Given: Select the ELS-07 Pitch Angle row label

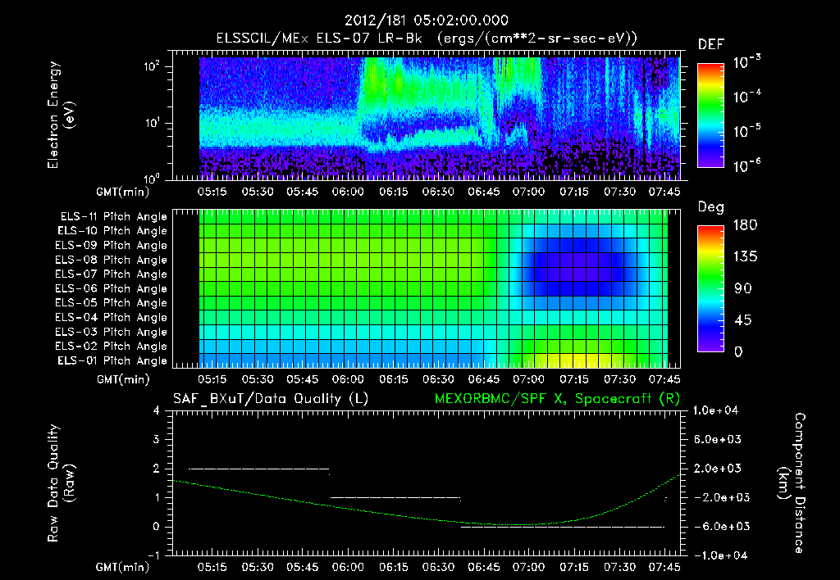Looking at the screenshot, I should [112, 274].
